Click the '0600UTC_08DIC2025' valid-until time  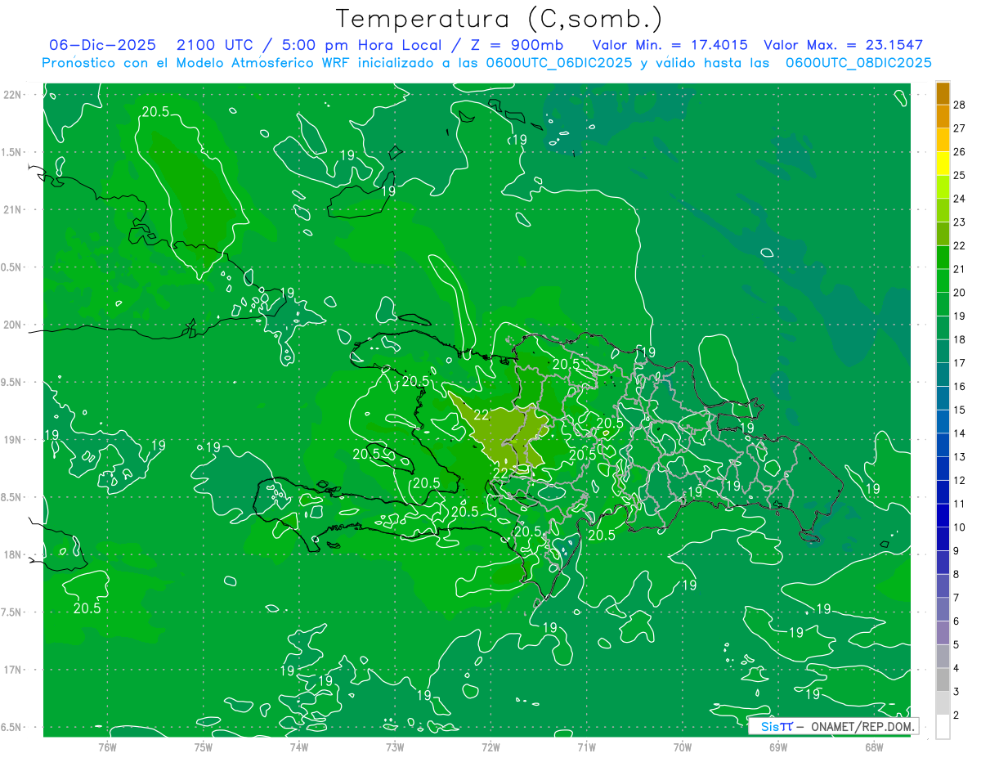[858, 63]
